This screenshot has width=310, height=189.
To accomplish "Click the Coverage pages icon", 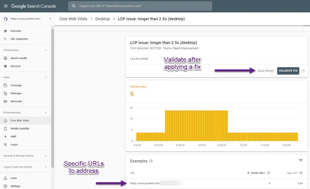I will pyautogui.click(x=5, y=85).
